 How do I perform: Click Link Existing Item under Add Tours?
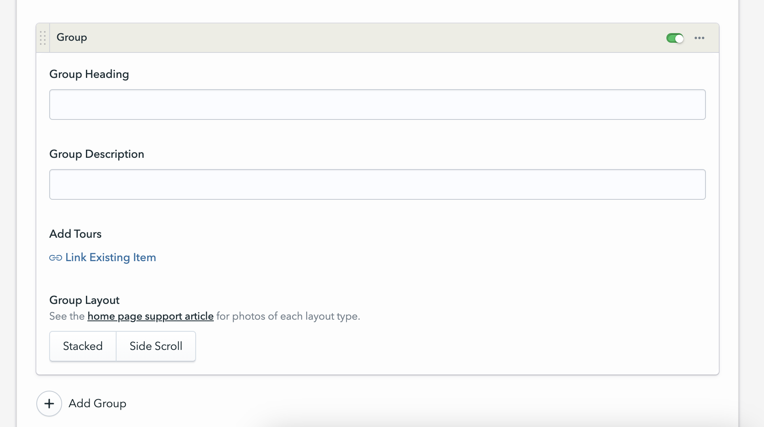(111, 257)
